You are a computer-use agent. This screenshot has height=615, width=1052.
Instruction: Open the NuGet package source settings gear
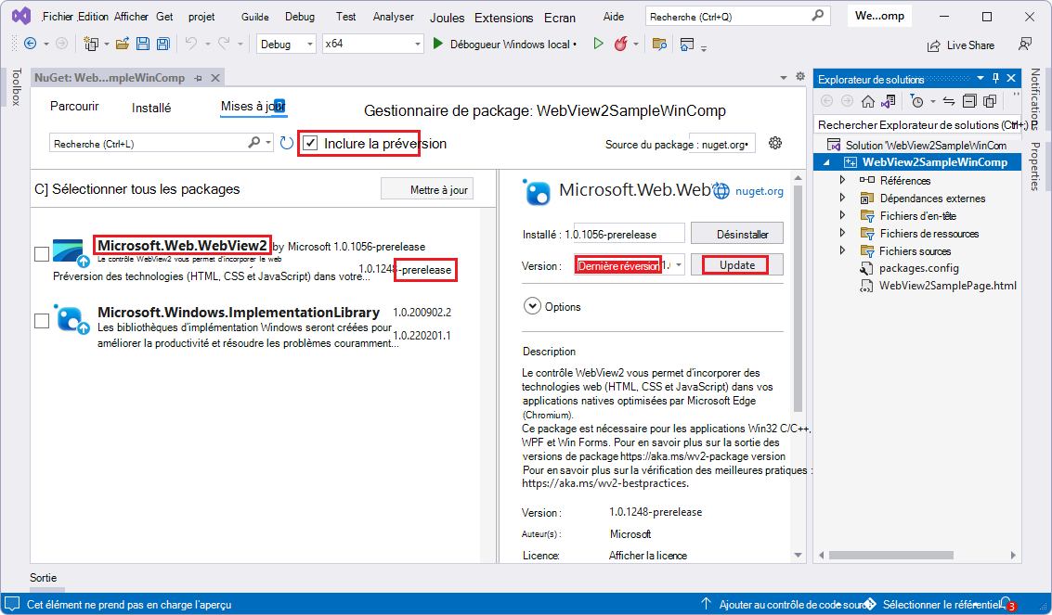click(776, 143)
